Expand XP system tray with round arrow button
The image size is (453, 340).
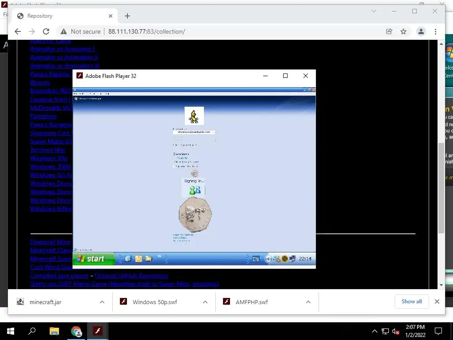[268, 259]
